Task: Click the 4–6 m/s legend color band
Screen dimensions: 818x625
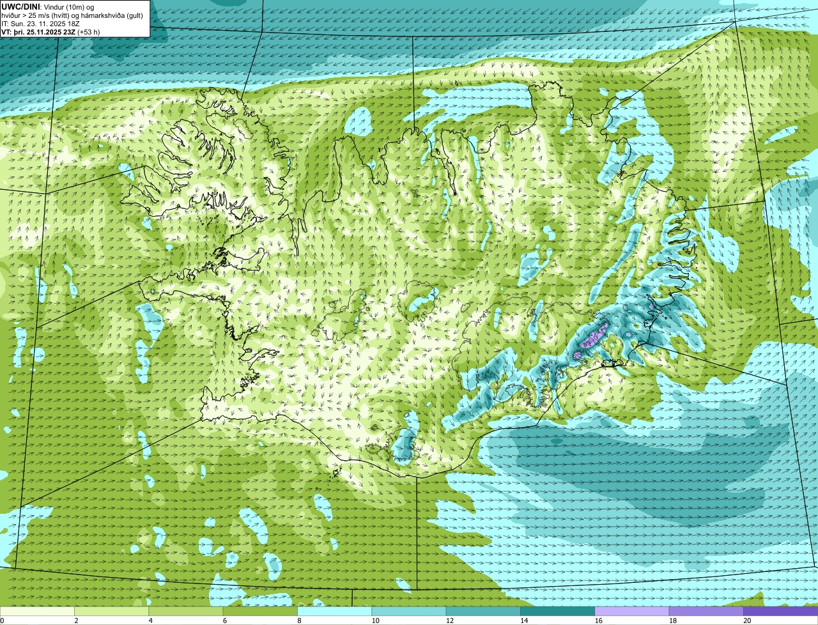Action: 186,611
